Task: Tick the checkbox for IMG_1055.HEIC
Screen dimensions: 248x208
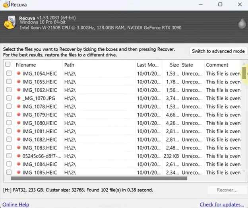Action: point(9,82)
